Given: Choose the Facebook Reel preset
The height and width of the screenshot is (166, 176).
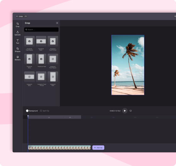Looking at the screenshot, I should coord(41,59).
